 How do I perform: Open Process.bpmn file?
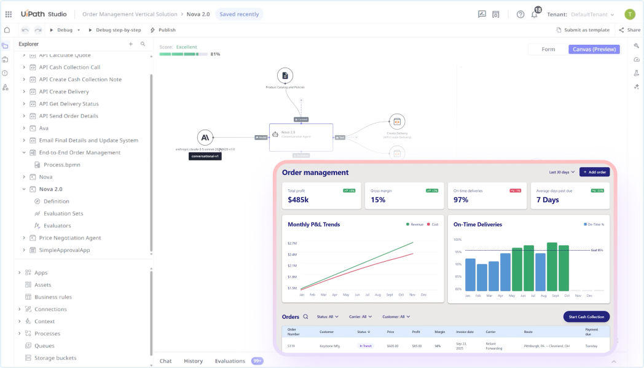point(61,165)
